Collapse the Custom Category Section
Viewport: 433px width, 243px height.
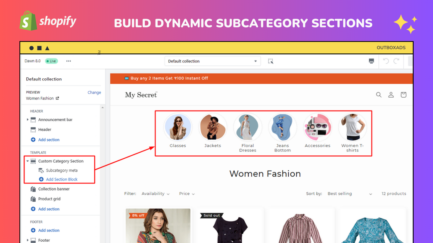pyautogui.click(x=28, y=161)
